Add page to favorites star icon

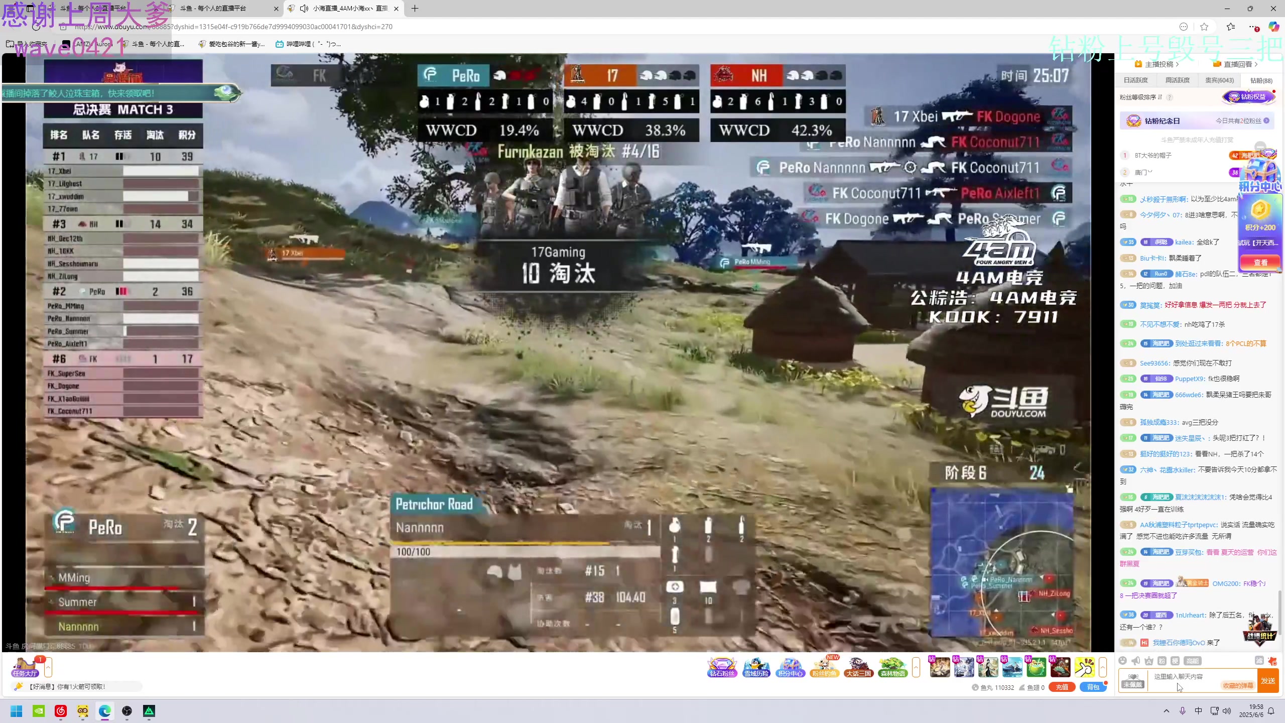click(x=1204, y=27)
